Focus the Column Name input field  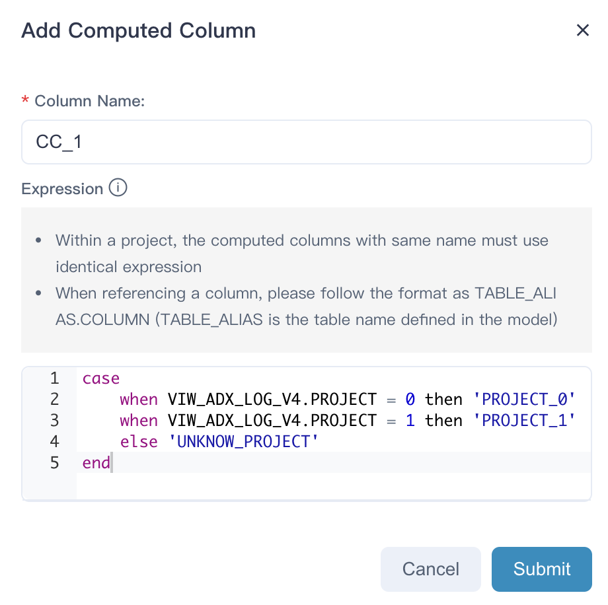[306, 142]
